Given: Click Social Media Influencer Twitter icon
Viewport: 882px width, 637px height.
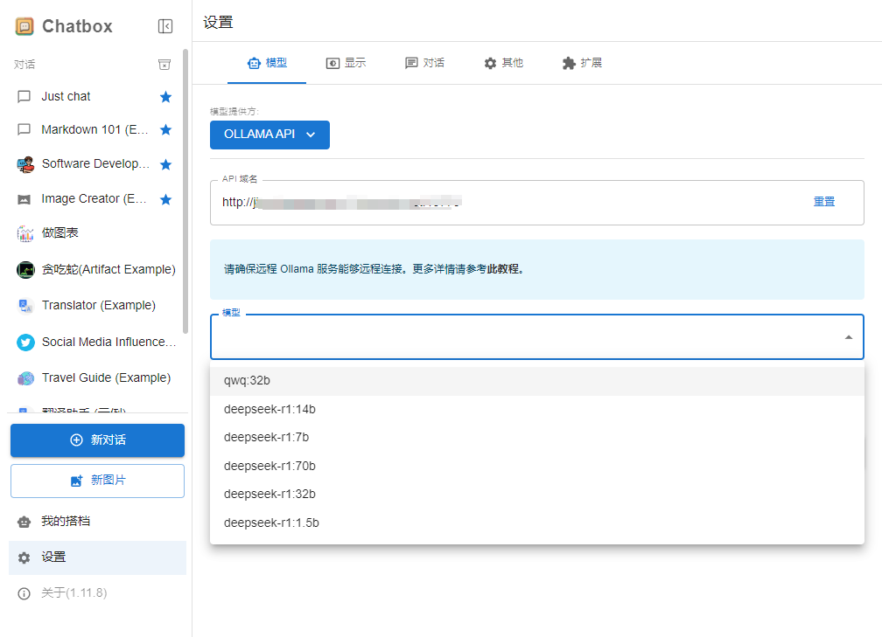Looking at the screenshot, I should [25, 343].
